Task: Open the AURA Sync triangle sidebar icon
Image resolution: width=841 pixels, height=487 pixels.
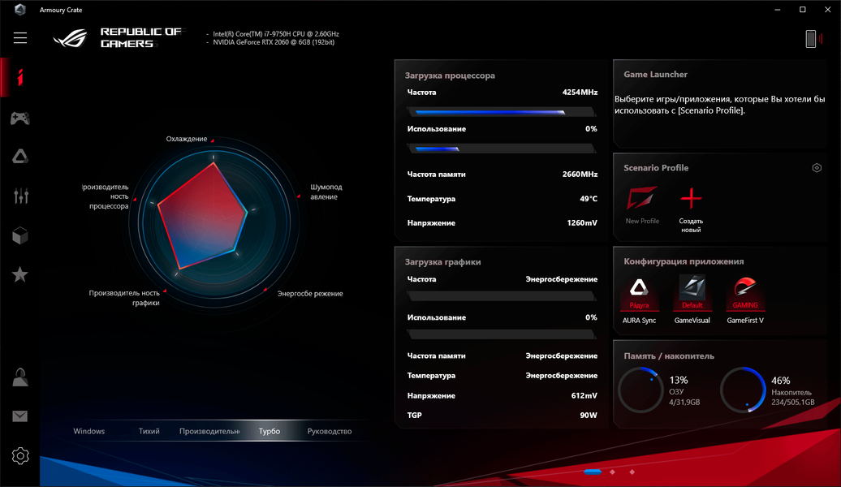Action: pos(20,157)
